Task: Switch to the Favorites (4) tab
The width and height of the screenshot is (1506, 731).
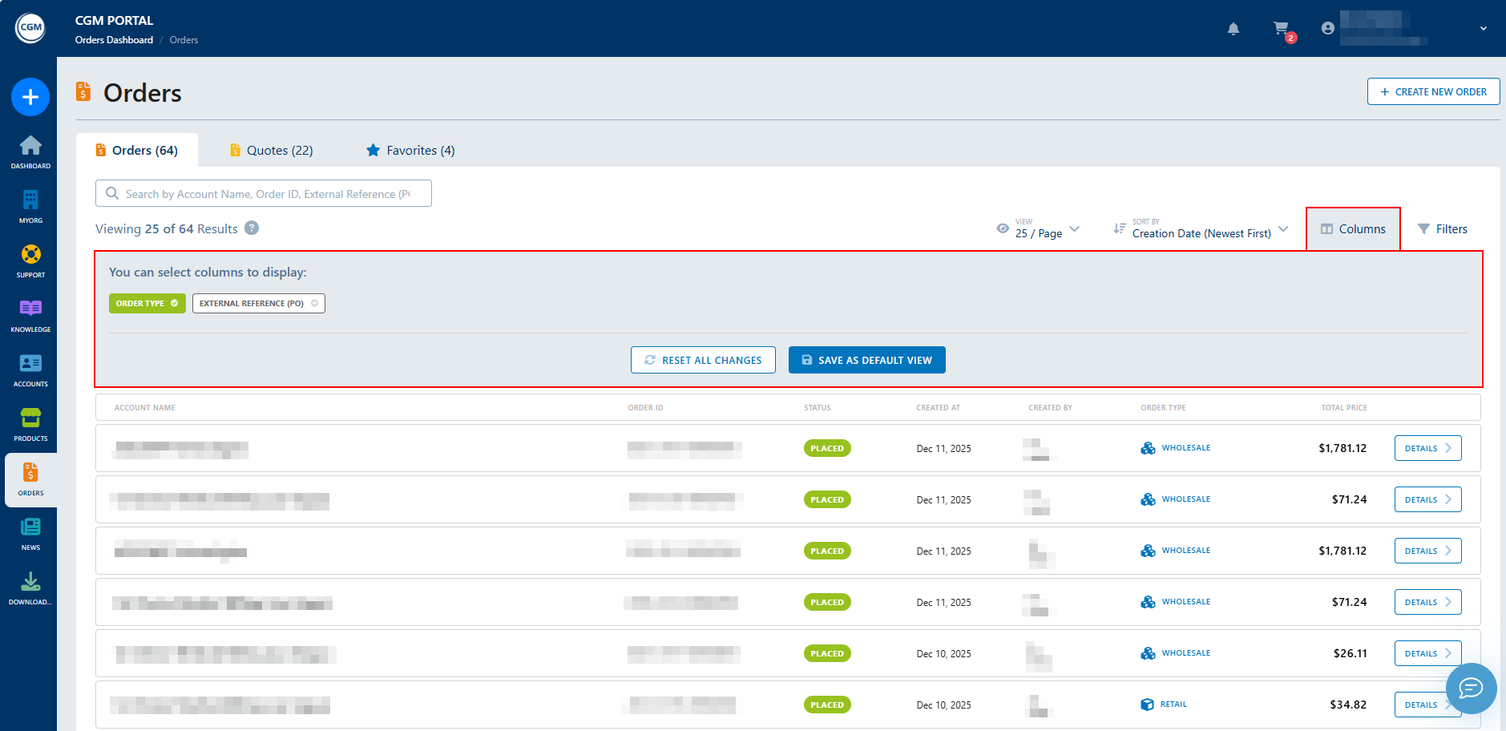Action: click(x=410, y=151)
